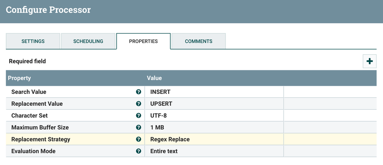
Task: Go to the Comments tab
Action: pos(198,41)
